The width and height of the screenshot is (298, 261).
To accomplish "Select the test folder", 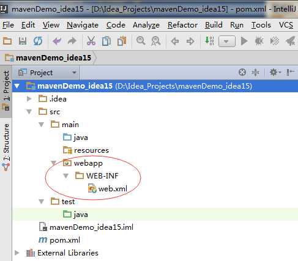I will click(62, 202).
